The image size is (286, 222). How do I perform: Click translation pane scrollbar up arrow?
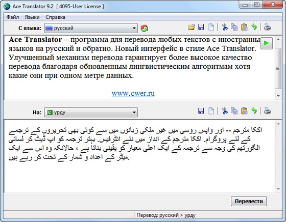click(278, 124)
